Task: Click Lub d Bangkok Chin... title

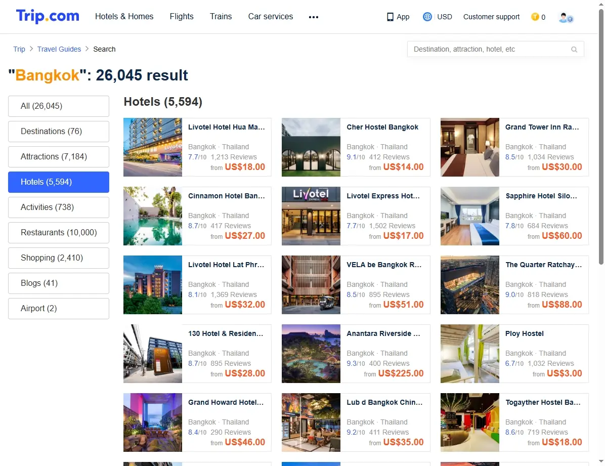Action: [384, 402]
